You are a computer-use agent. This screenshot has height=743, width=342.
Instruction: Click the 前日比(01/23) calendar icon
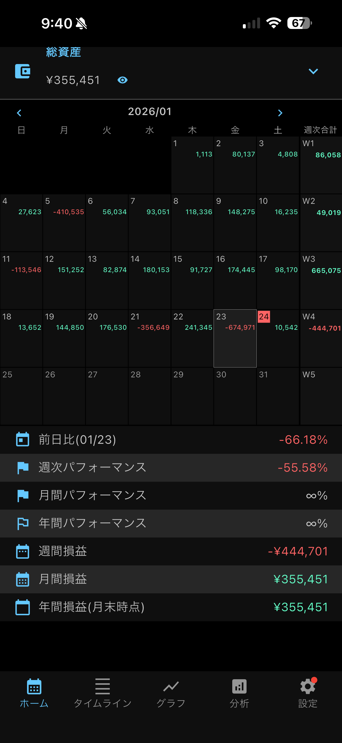point(23,439)
